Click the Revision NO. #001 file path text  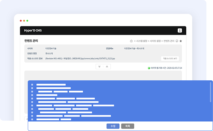[x=80, y=59]
